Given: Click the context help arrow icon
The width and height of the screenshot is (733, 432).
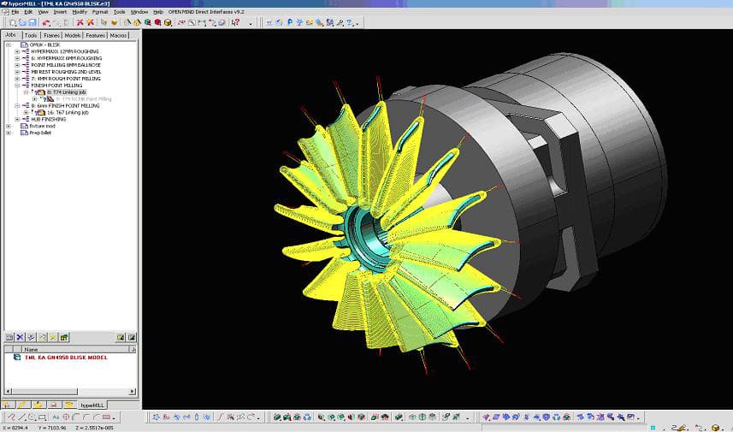Looking at the screenshot, I should pos(235,22).
